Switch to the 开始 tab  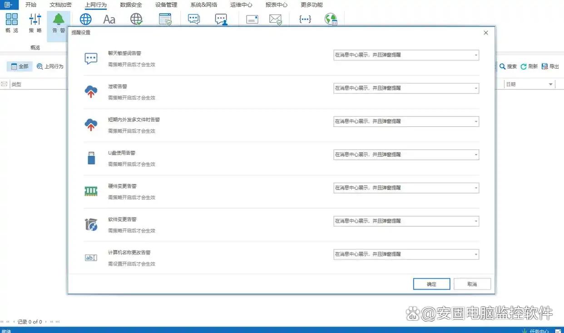[x=31, y=5]
